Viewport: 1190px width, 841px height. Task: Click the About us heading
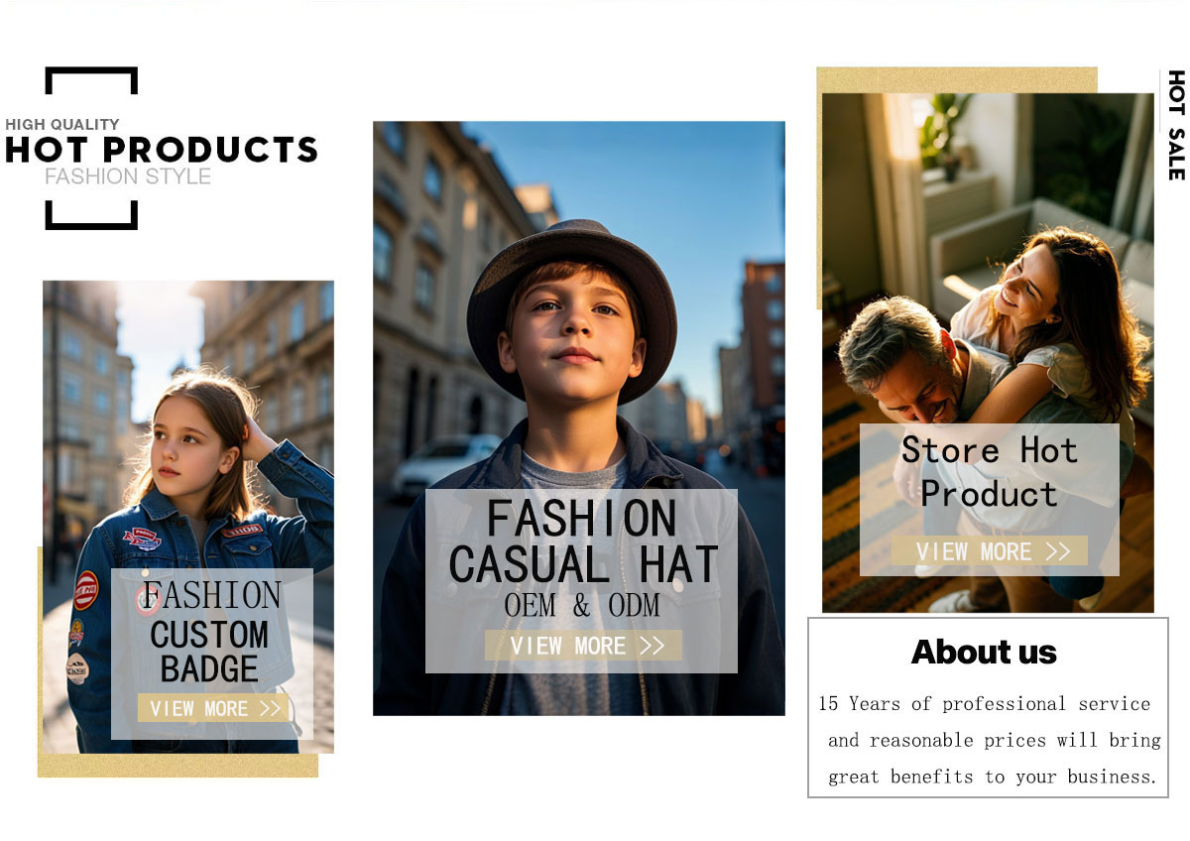point(984,652)
